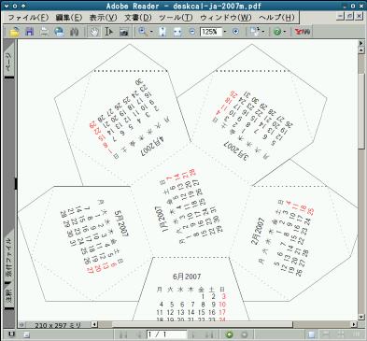The width and height of the screenshot is (367, 341).
Task: Click the Save floppy disk icon
Action: click(29, 32)
